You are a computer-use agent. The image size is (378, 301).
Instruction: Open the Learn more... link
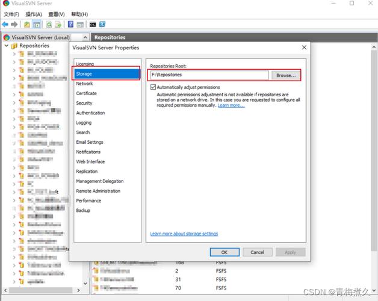click(231, 105)
